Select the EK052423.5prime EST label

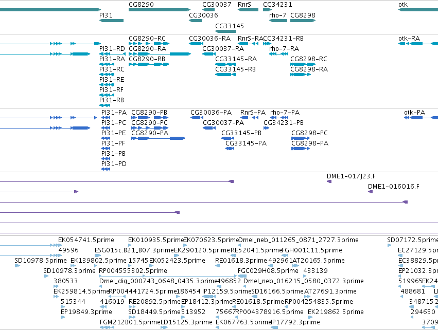[177, 261]
